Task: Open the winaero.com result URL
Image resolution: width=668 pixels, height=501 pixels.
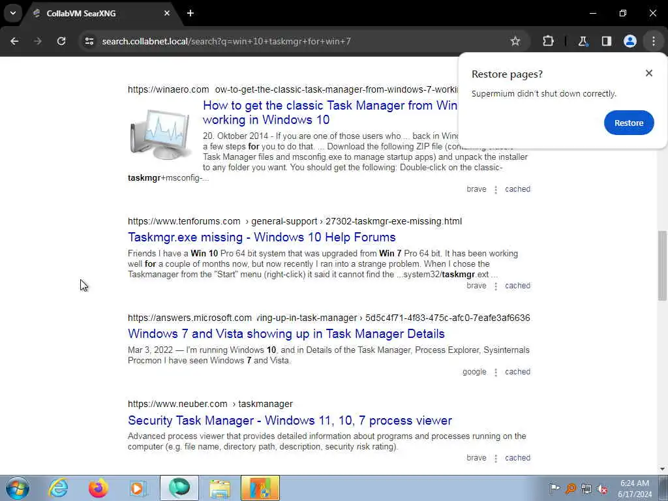Action: (x=293, y=89)
